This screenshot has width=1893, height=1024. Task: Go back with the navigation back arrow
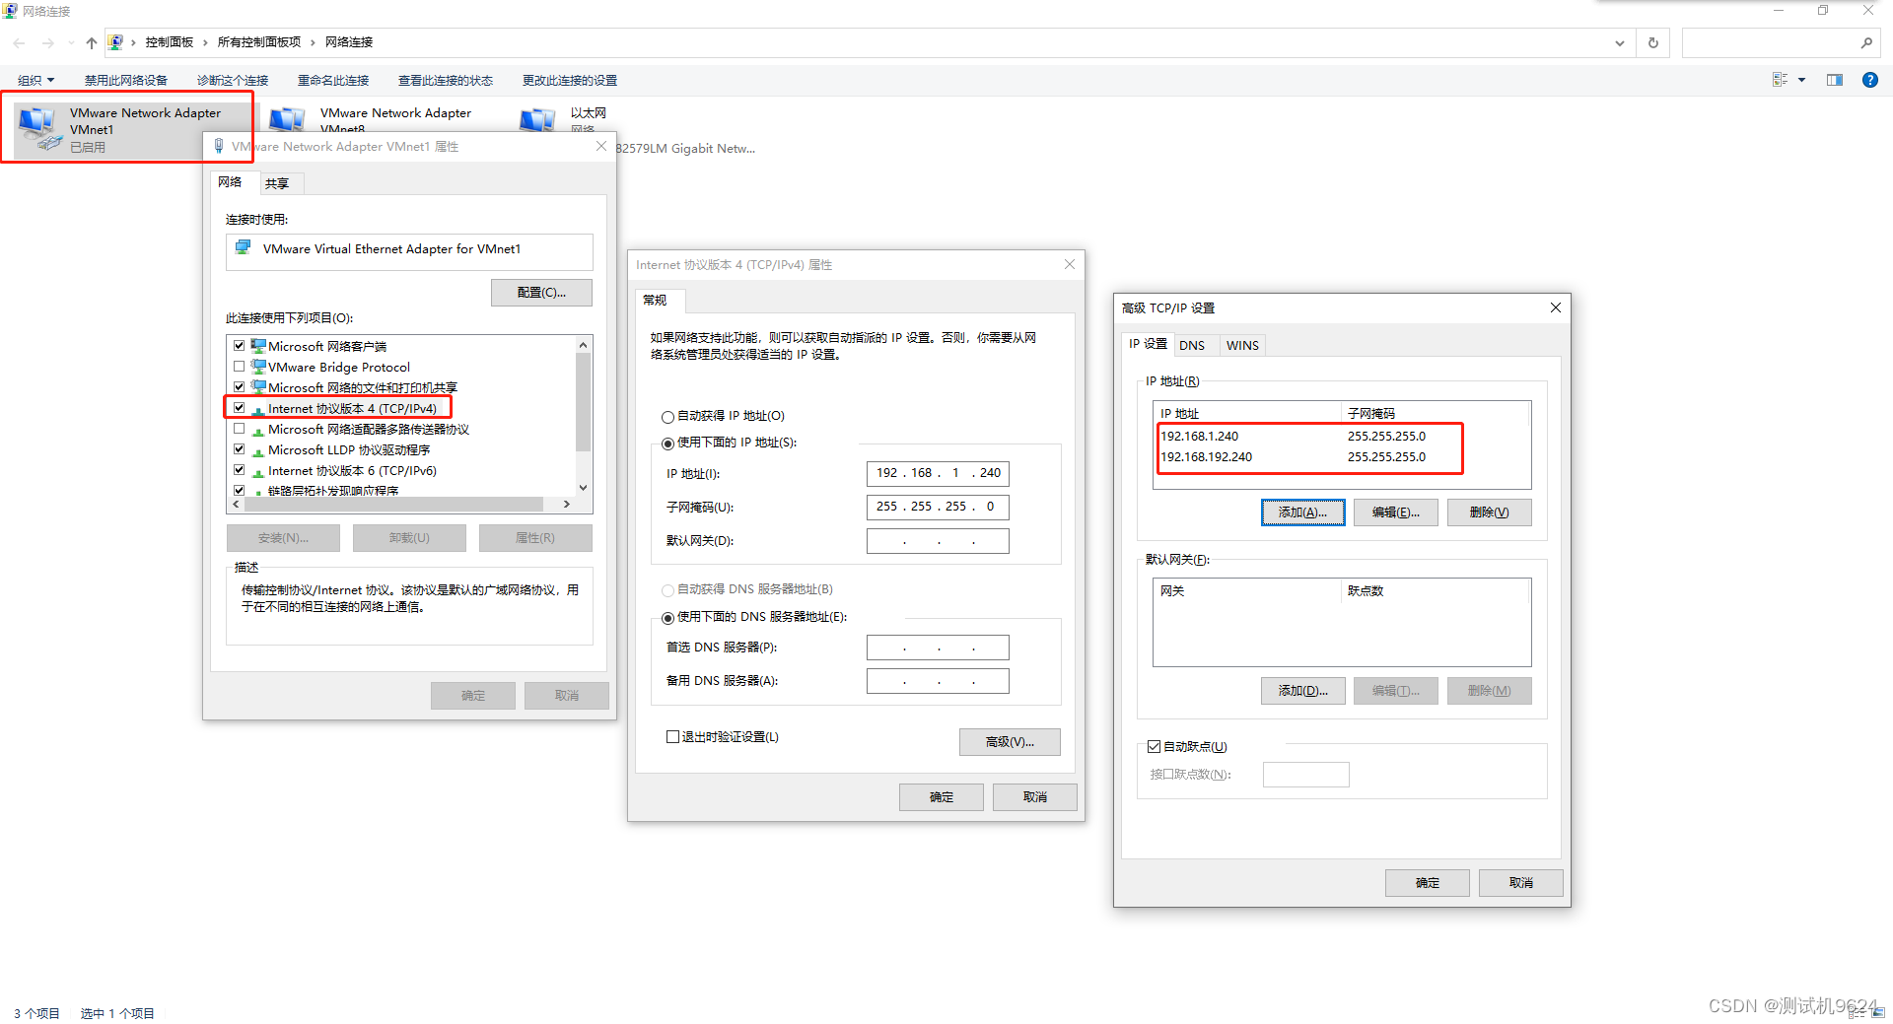(20, 42)
